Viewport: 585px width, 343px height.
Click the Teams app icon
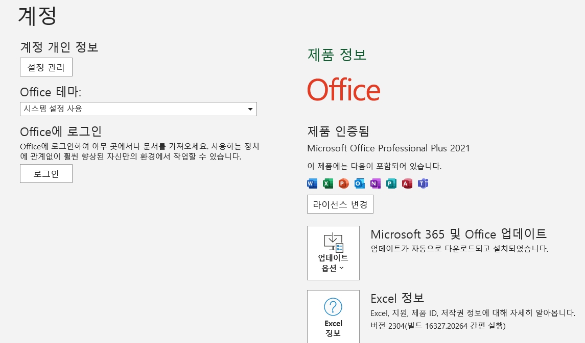click(423, 183)
